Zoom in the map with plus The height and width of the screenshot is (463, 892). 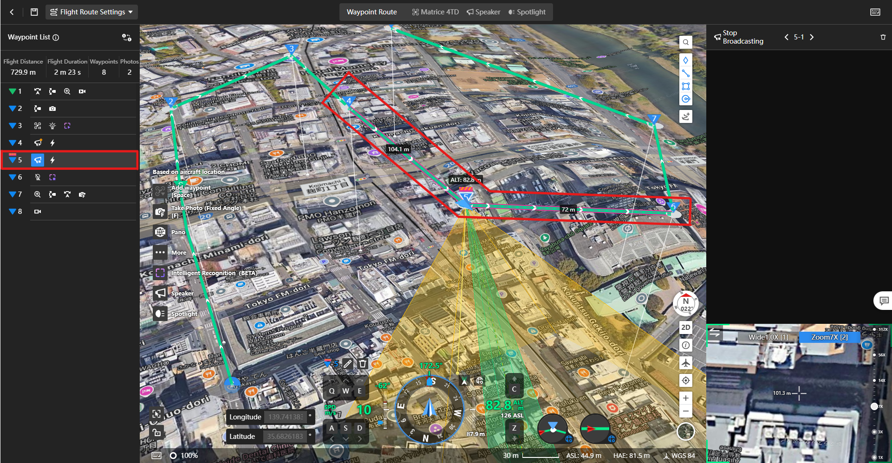coord(686,398)
